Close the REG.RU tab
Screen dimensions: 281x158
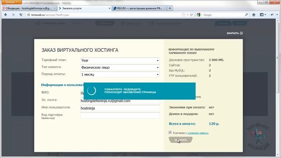[x=164, y=8]
